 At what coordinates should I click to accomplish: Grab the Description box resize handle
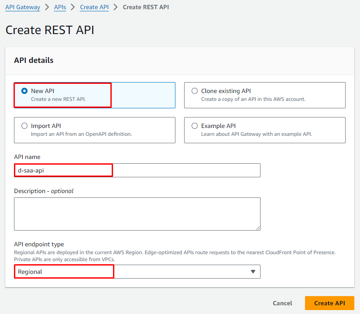click(258, 228)
